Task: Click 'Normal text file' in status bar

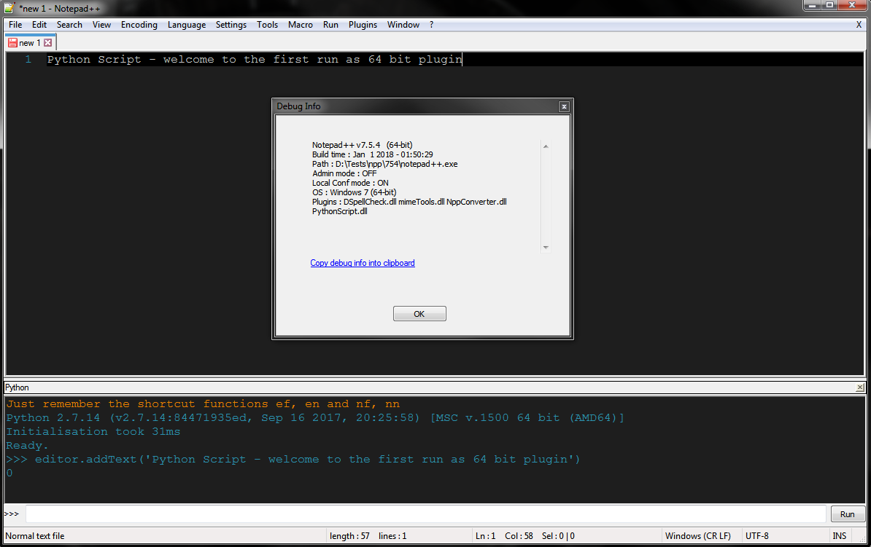Action: point(35,536)
